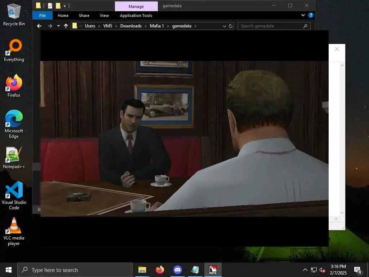Go forward in Explorer navigation
Image resolution: width=369 pixels, height=277 pixels.
coord(50,26)
